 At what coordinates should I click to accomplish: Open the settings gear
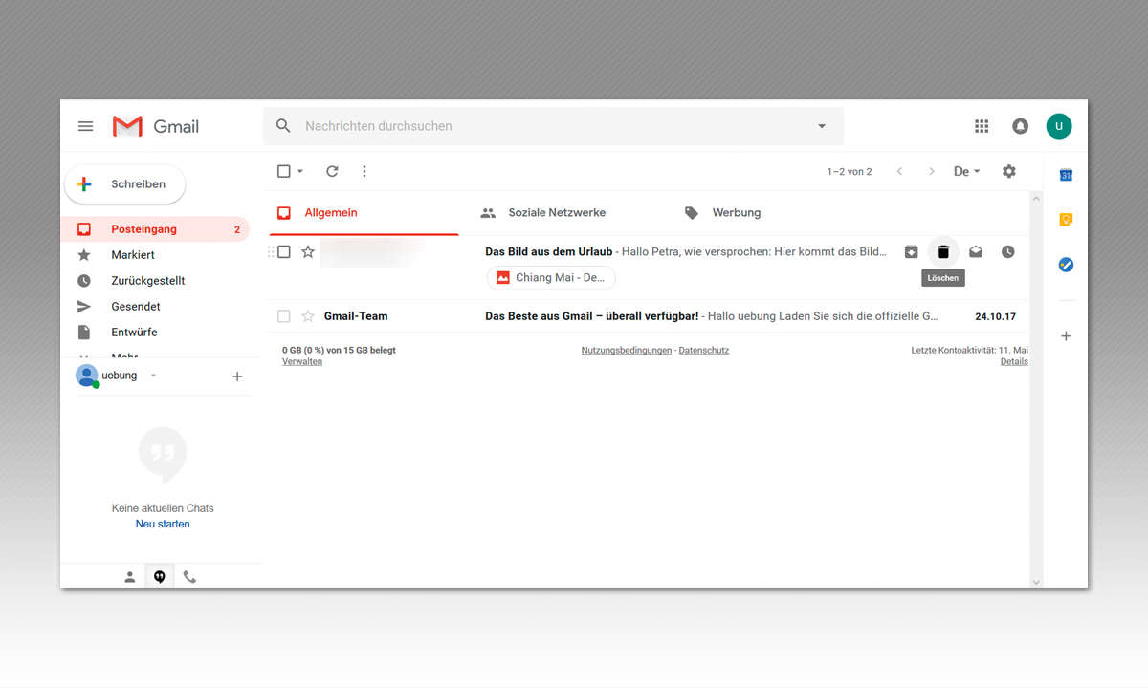click(1009, 171)
